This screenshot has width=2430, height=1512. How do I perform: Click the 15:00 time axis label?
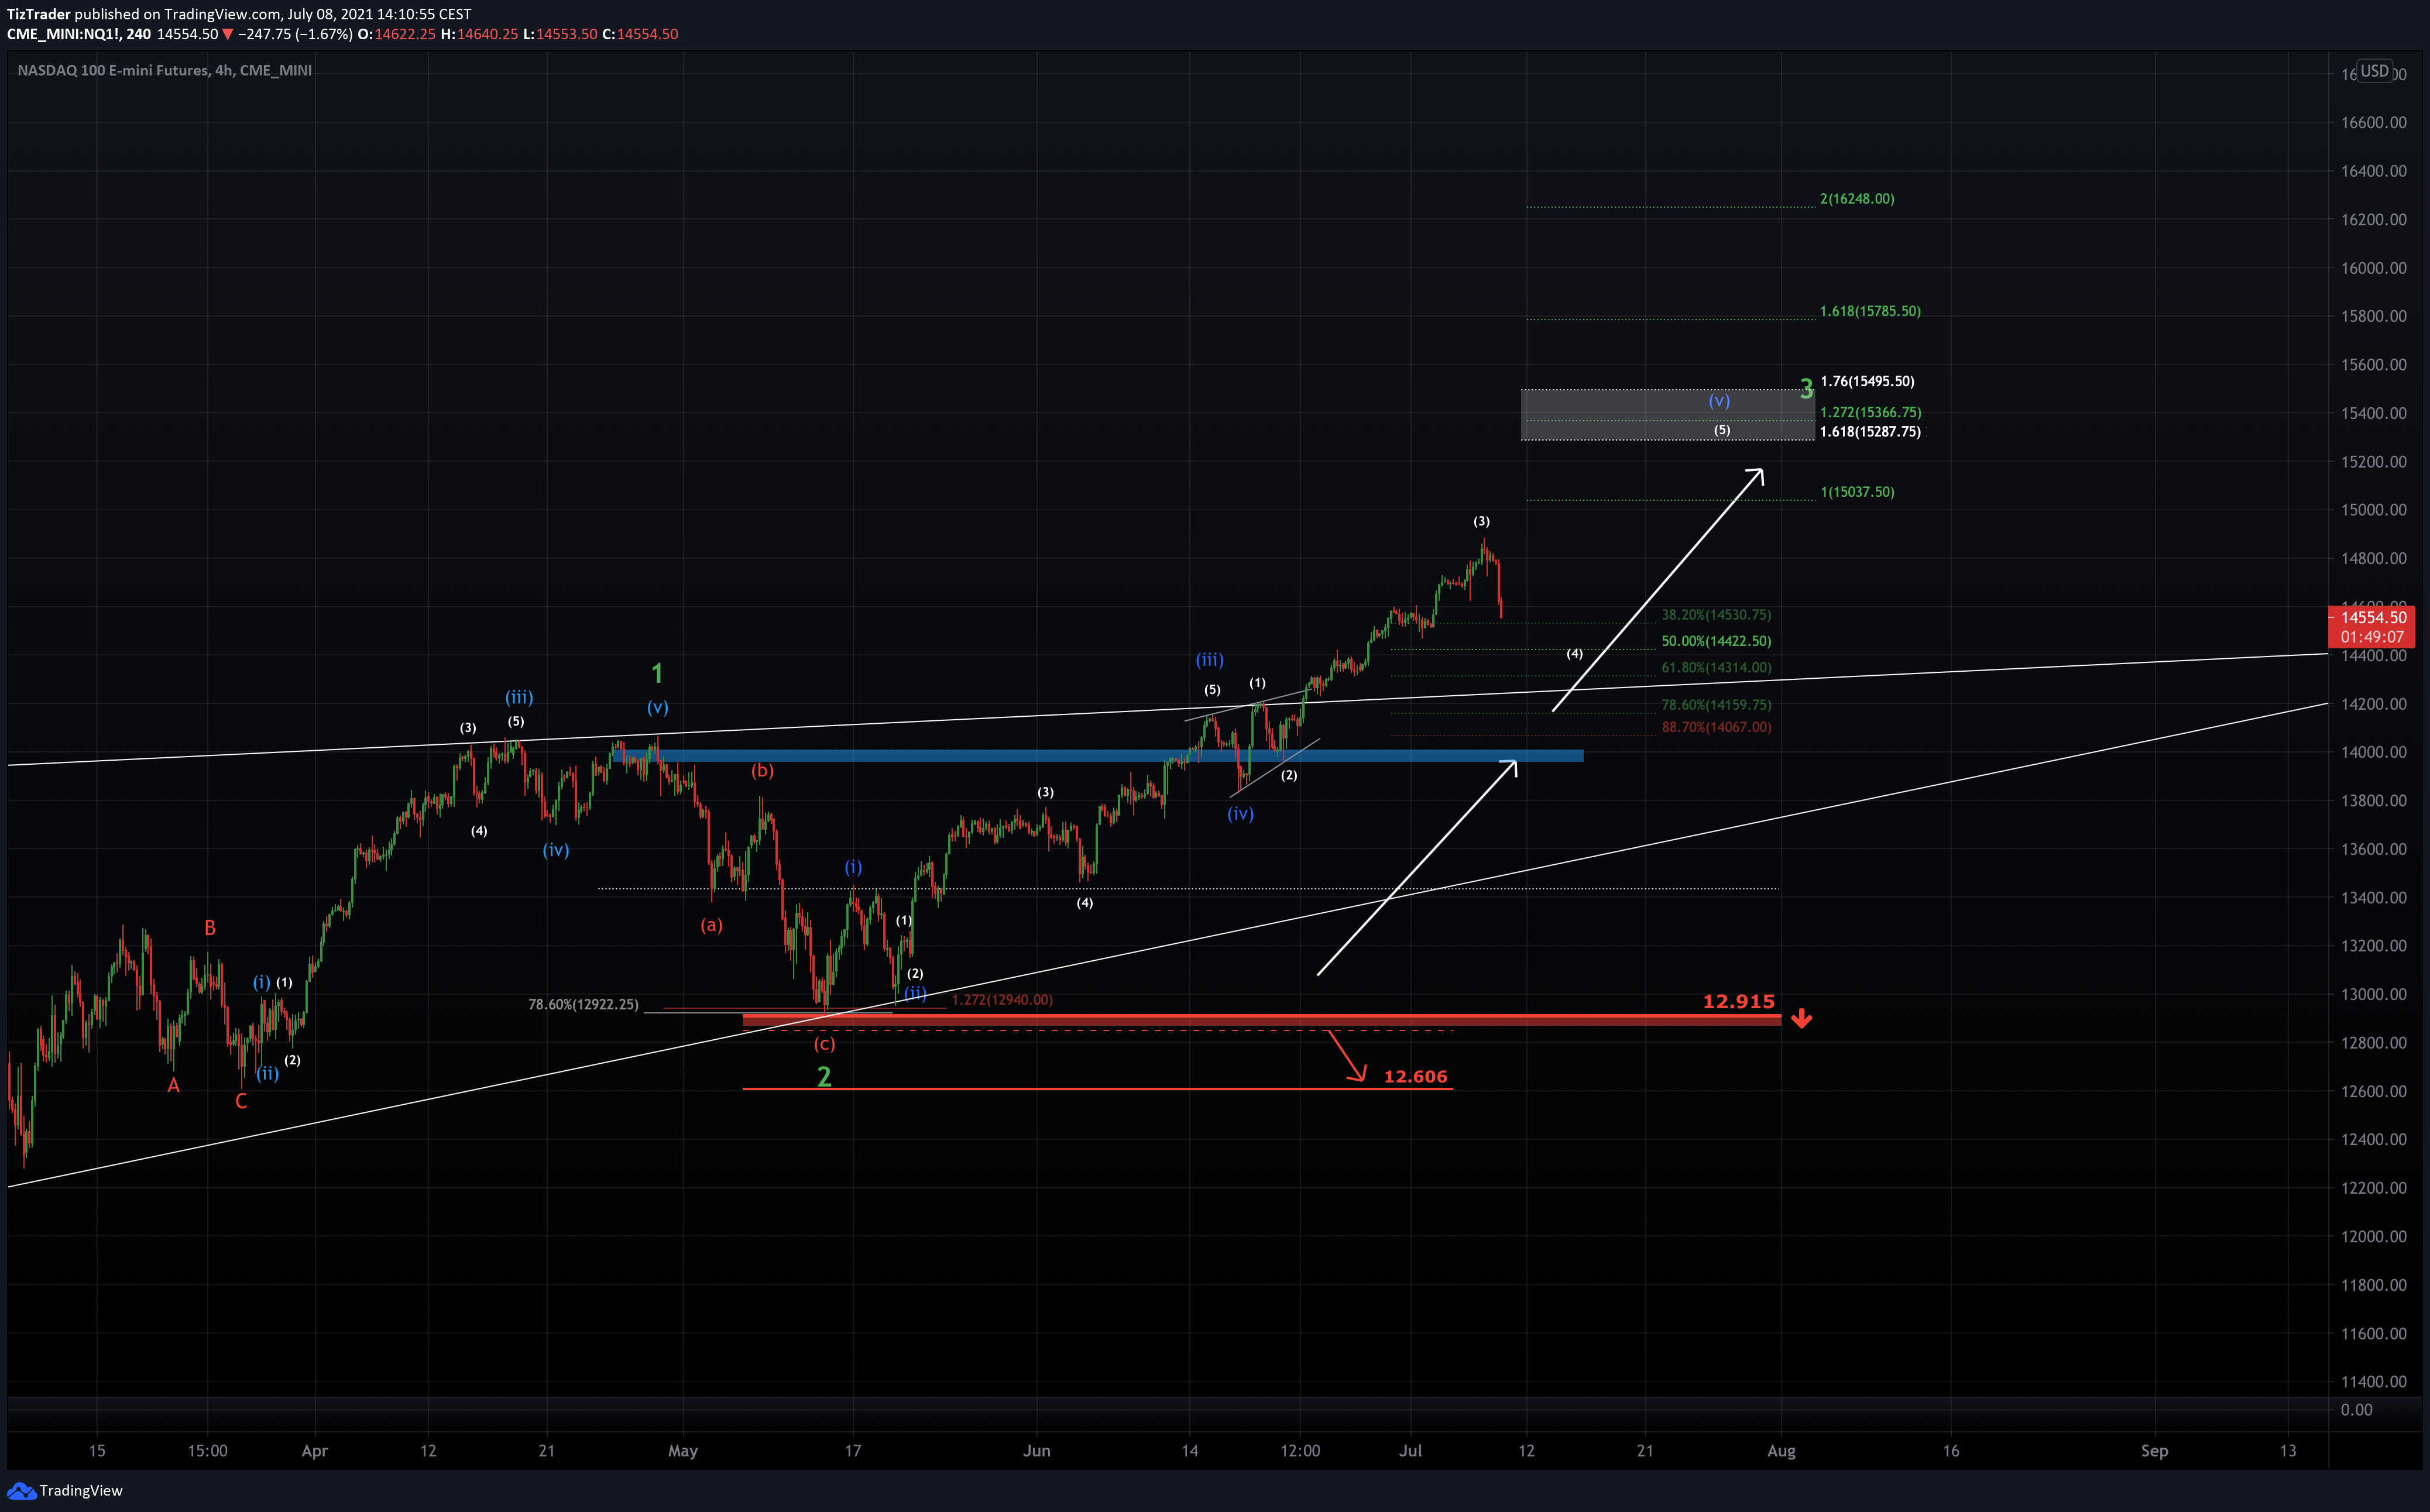click(x=207, y=1451)
